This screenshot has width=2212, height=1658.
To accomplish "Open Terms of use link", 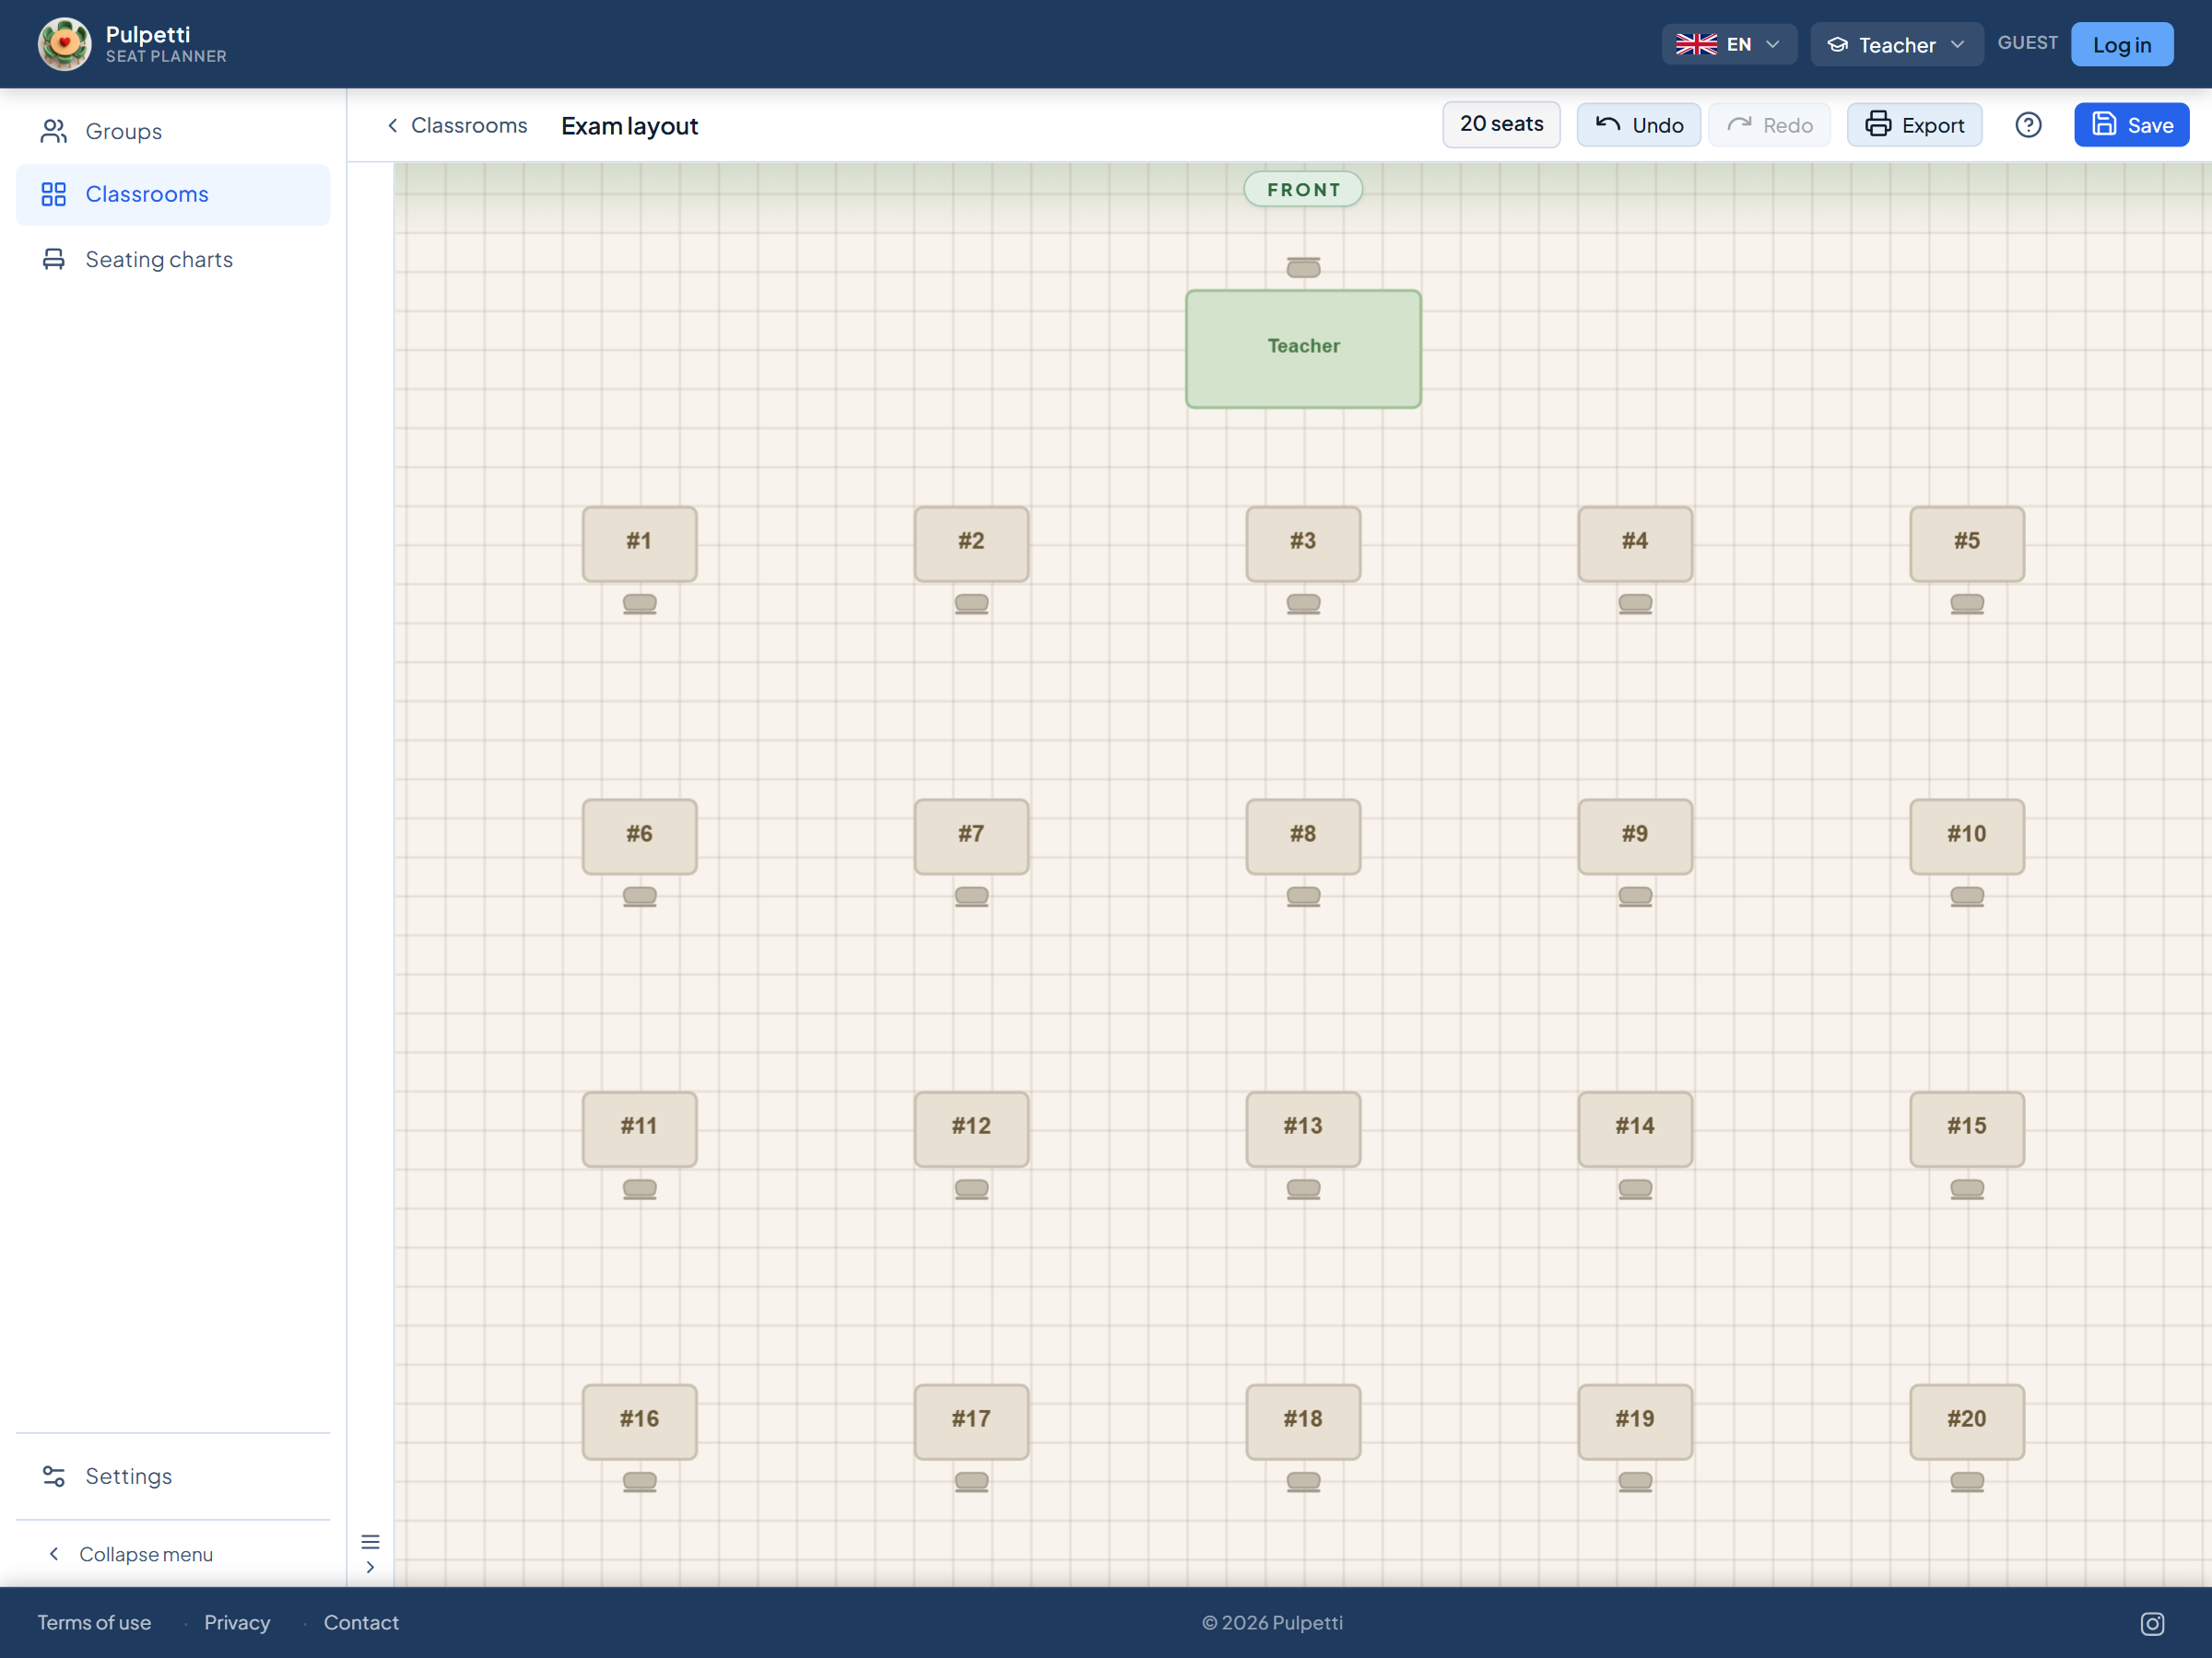I will pos(94,1622).
